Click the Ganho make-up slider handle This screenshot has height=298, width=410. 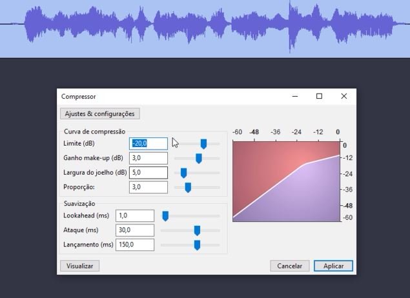(x=199, y=159)
